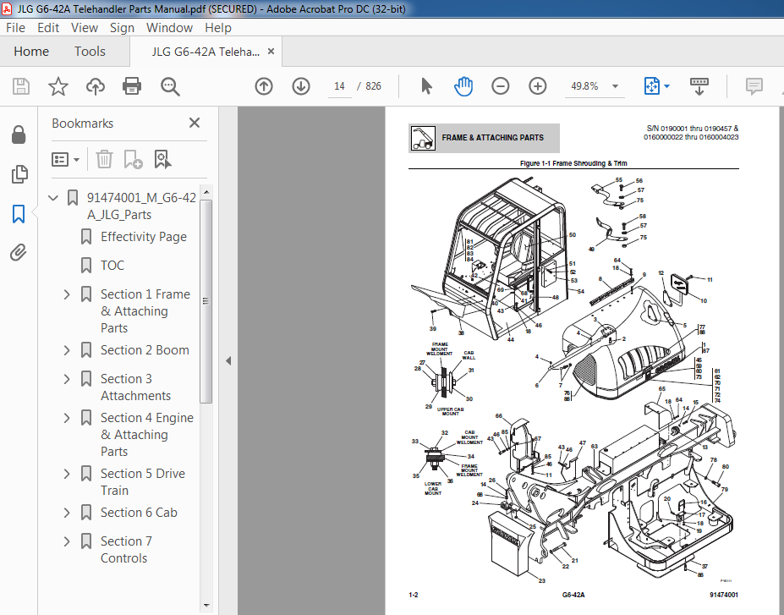784x615 pixels.
Task: Open the comment tool icon
Action: pyautogui.click(x=754, y=86)
